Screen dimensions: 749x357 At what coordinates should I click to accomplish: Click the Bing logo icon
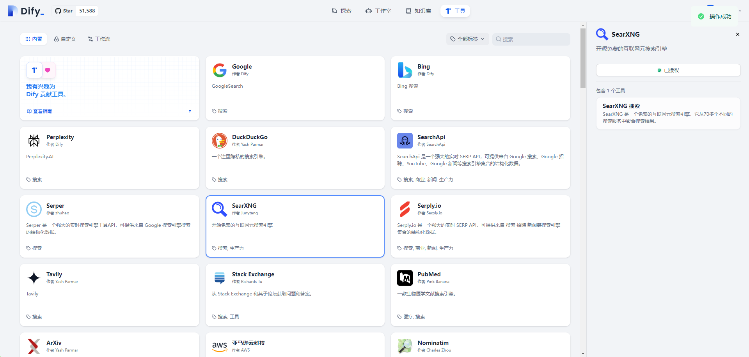click(x=405, y=70)
